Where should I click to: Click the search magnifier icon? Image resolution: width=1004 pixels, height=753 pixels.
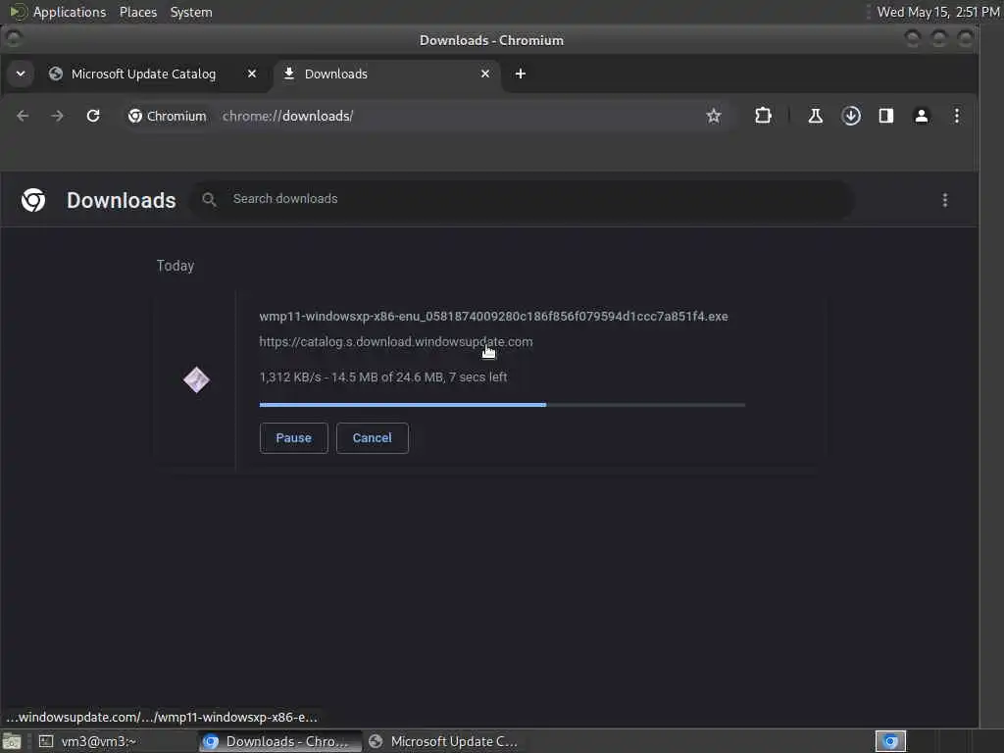pyautogui.click(x=209, y=200)
